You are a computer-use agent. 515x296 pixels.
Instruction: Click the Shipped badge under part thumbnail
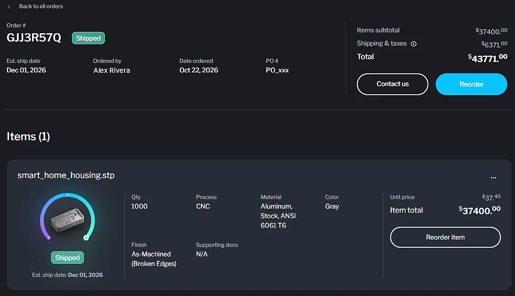(x=67, y=258)
